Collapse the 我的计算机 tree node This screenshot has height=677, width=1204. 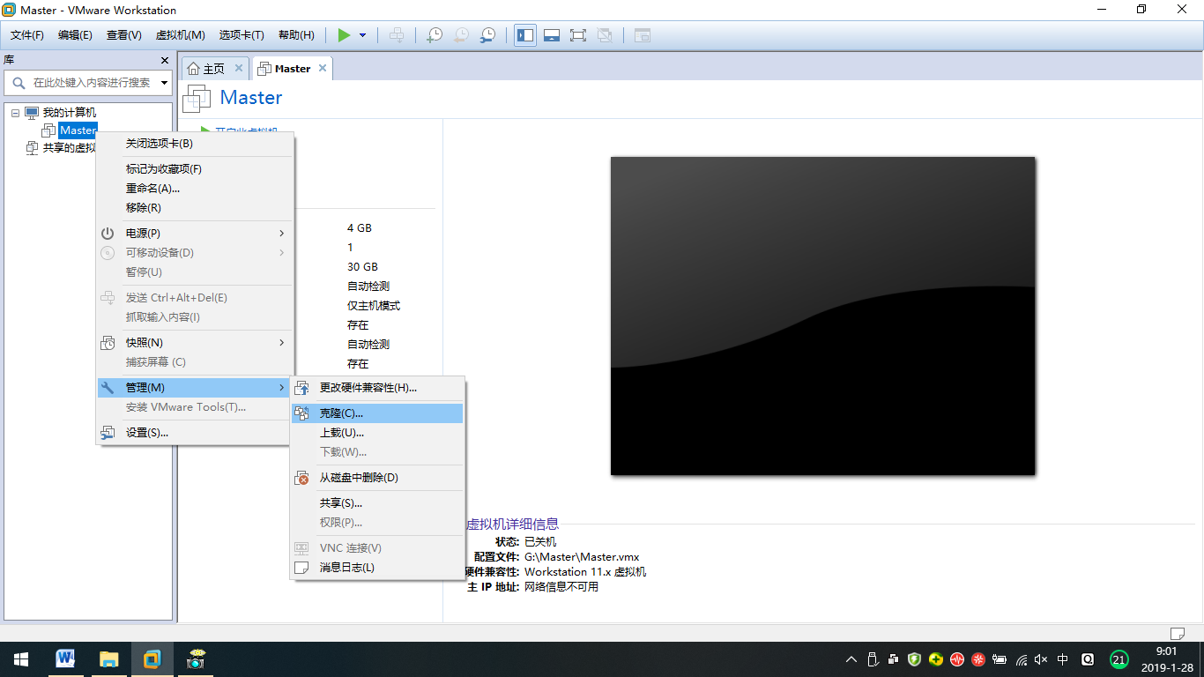coord(15,113)
